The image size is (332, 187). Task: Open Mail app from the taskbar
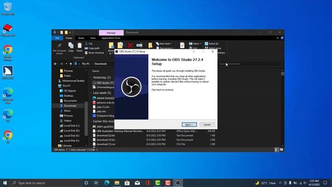[137, 183]
